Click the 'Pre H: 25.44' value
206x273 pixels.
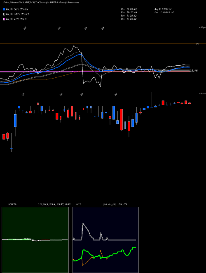click(x=129, y=12)
